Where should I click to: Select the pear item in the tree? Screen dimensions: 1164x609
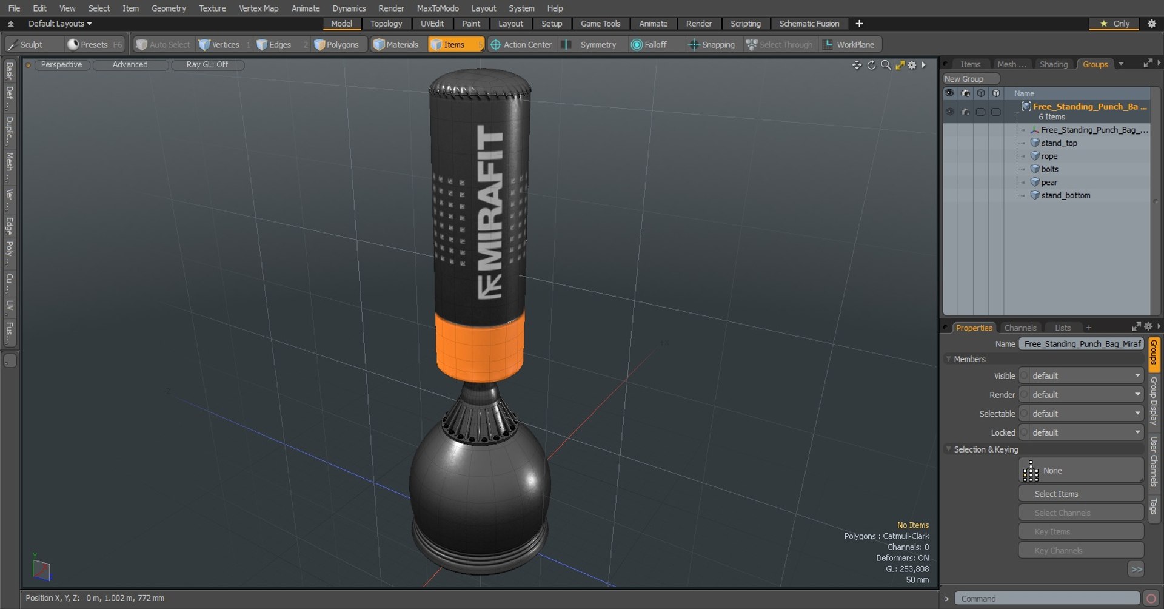[x=1049, y=183]
